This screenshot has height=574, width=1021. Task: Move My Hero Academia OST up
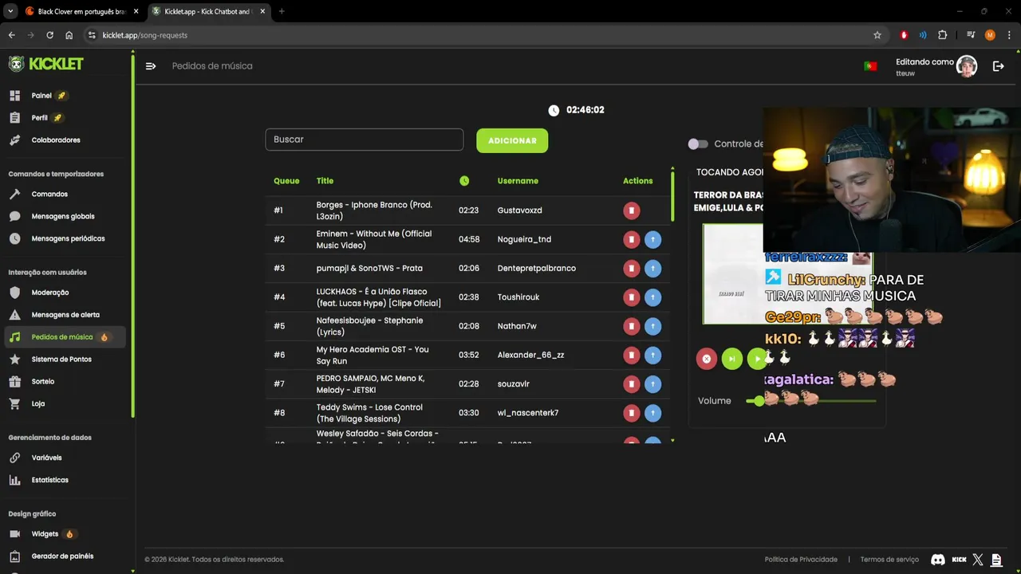[652, 355]
